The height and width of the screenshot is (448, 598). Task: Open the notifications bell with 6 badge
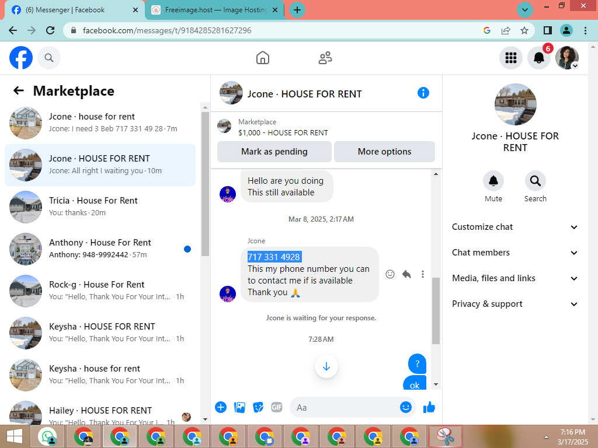coord(539,58)
